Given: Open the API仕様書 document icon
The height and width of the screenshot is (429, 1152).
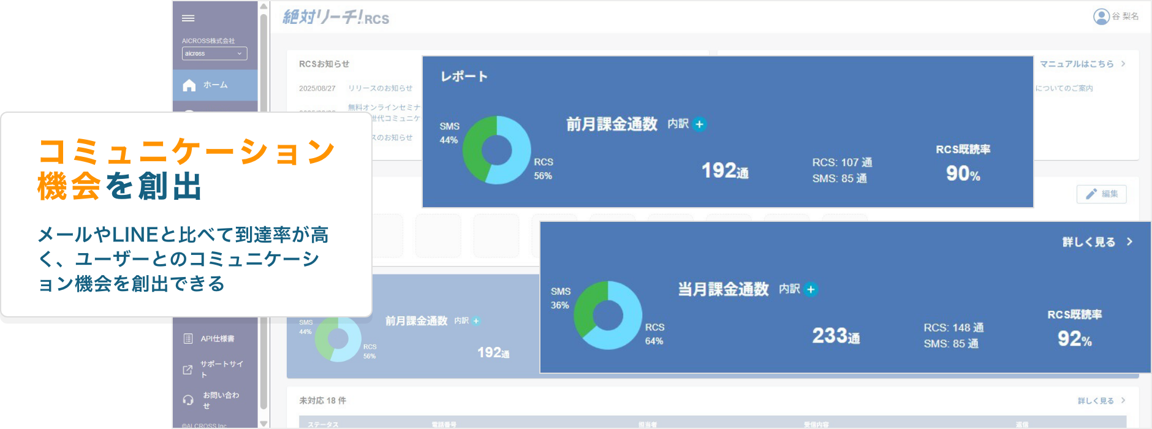Looking at the screenshot, I should (x=188, y=338).
